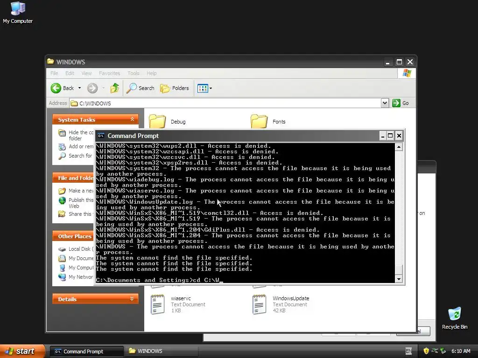This screenshot has height=358, width=478.
Task: Open the Tools menu
Action: click(x=133, y=73)
